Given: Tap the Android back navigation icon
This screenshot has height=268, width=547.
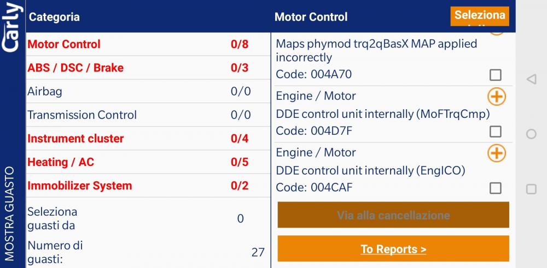Looking at the screenshot, I should (531, 79).
